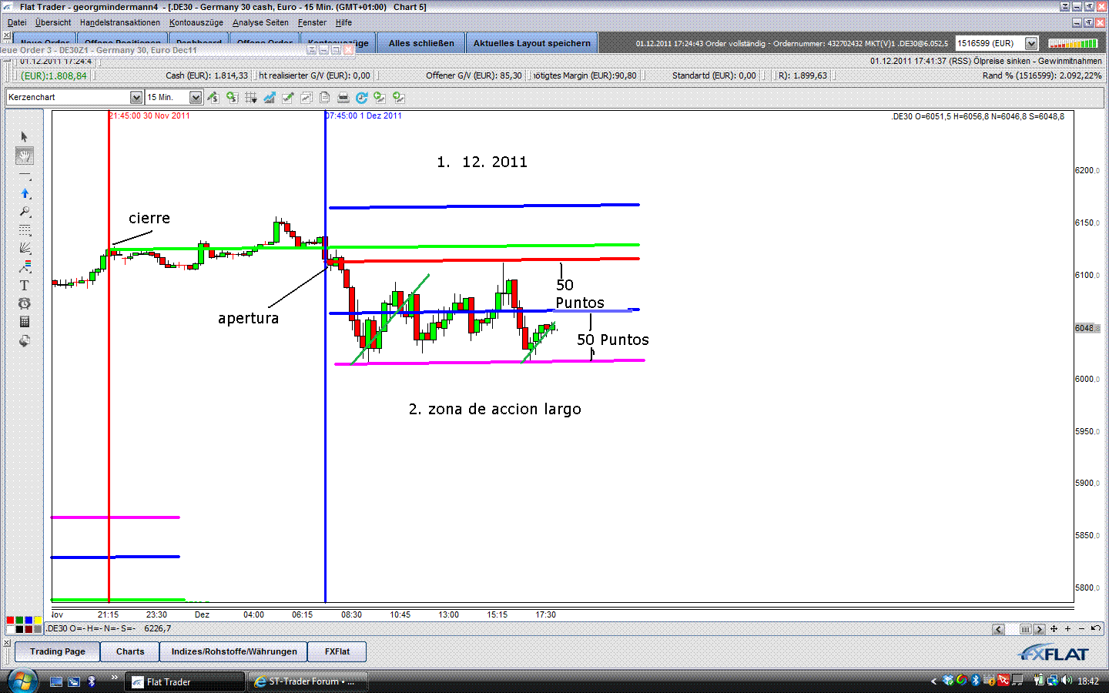
Task: Pick the red color swatch
Action: 10,620
